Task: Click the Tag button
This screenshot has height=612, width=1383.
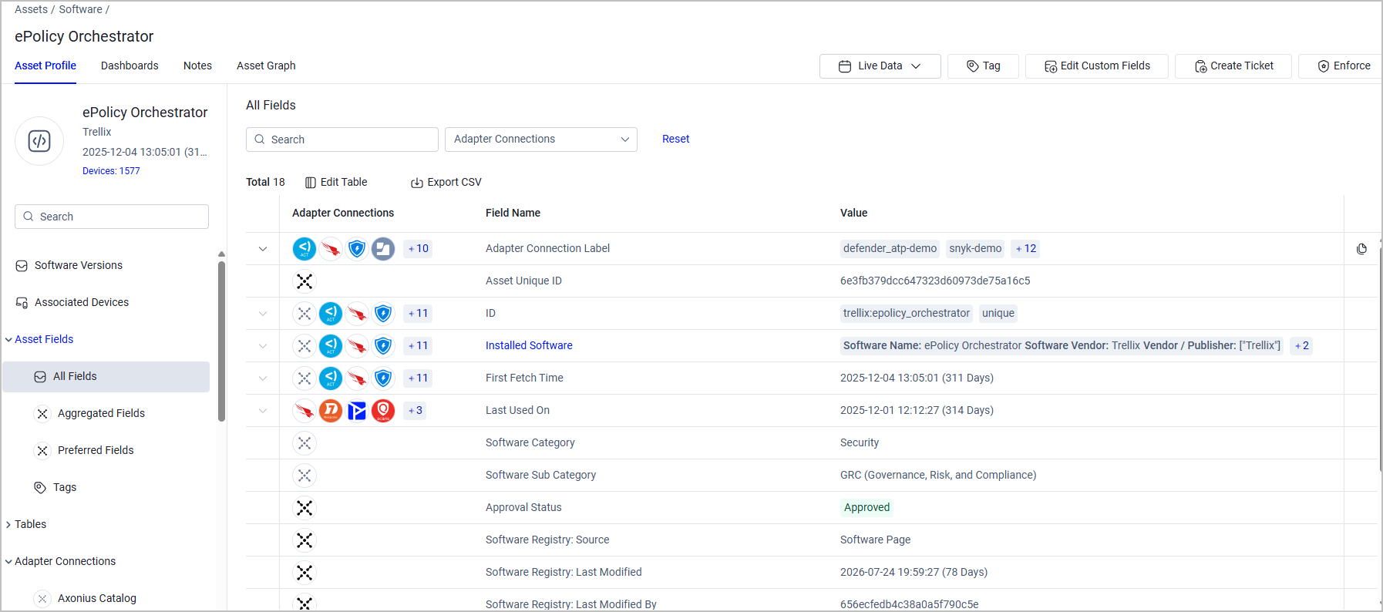Action: point(983,66)
